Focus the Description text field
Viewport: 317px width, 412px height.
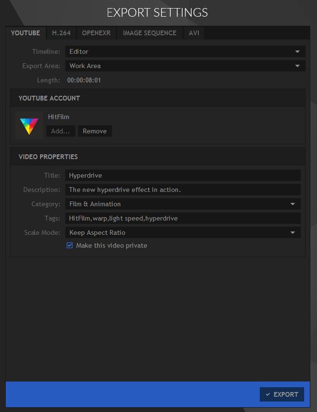coord(183,190)
